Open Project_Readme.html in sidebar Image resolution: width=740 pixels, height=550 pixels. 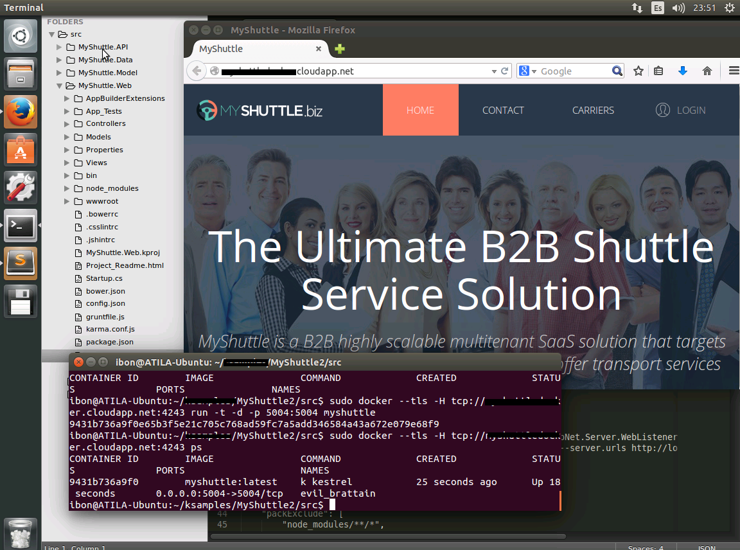pyautogui.click(x=125, y=265)
